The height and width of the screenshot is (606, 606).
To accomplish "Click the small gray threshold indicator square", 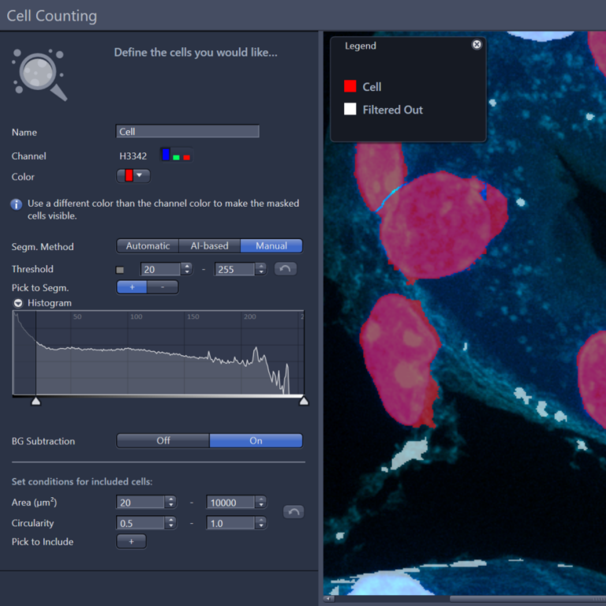I will 120,270.
